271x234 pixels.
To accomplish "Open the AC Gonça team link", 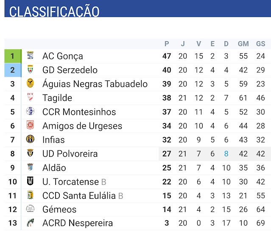I will pos(63,56).
